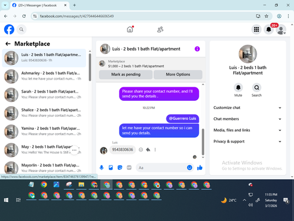Reload the page in browser
Screen dimensions: 294x221
click(24, 16)
